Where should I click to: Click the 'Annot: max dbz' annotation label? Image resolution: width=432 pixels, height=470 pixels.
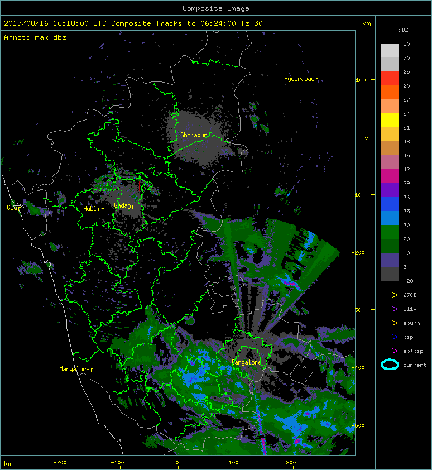35,37
